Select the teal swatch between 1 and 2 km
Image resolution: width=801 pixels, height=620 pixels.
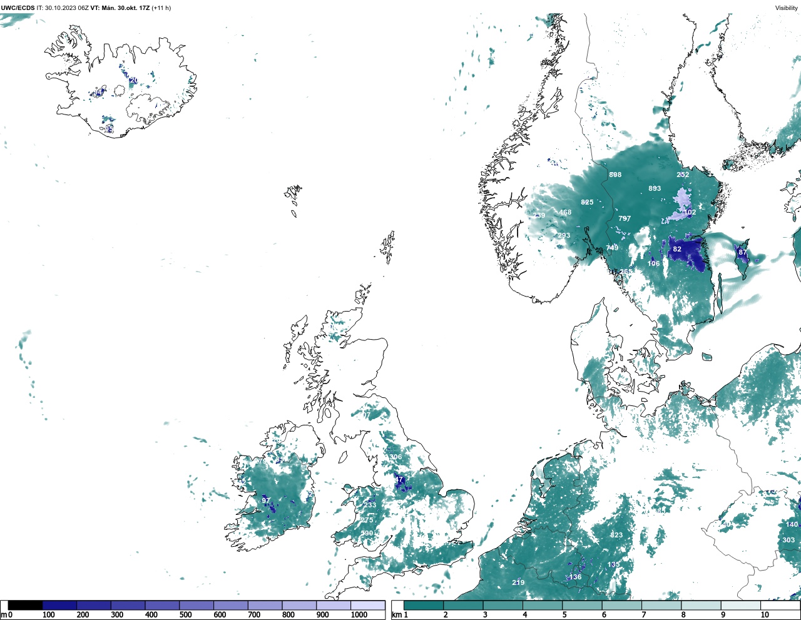424,606
